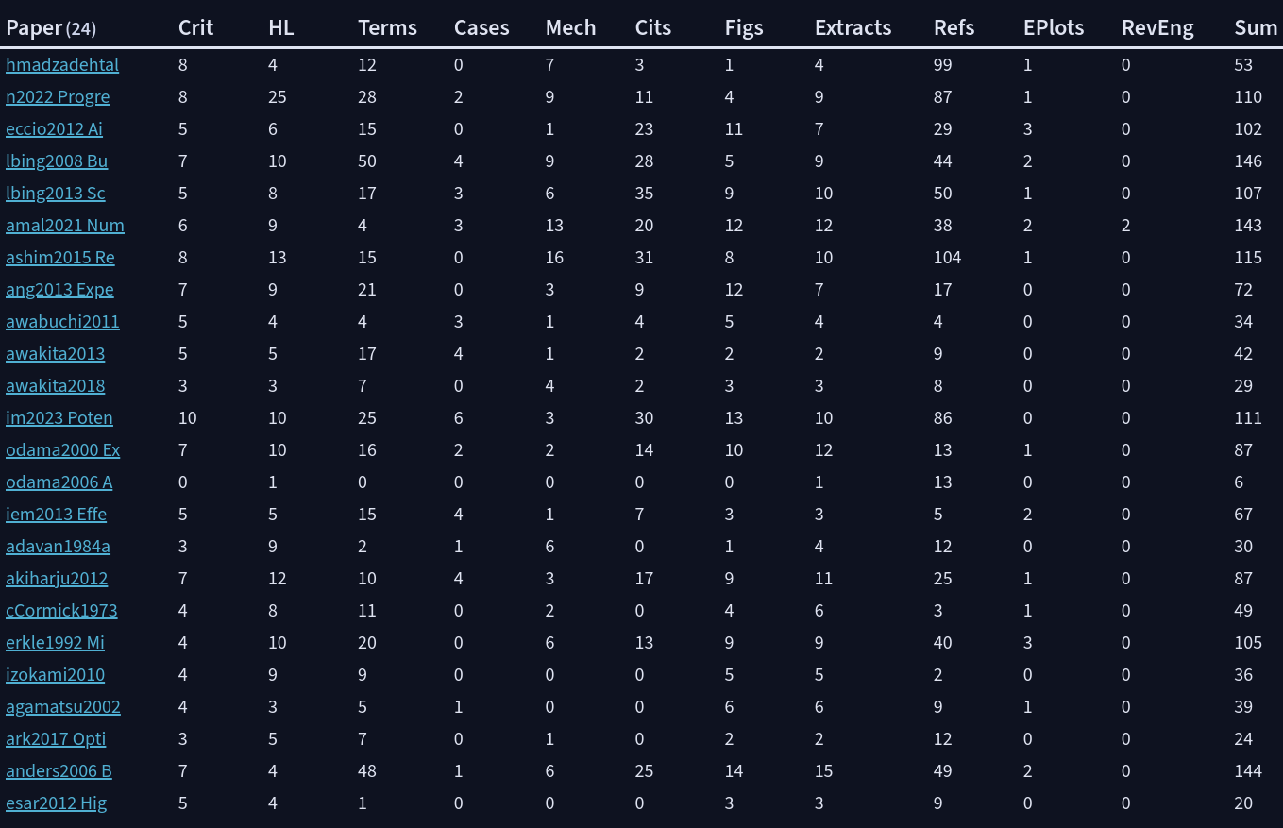
Task: Open the cCormick1973 paper link
Action: (x=61, y=611)
